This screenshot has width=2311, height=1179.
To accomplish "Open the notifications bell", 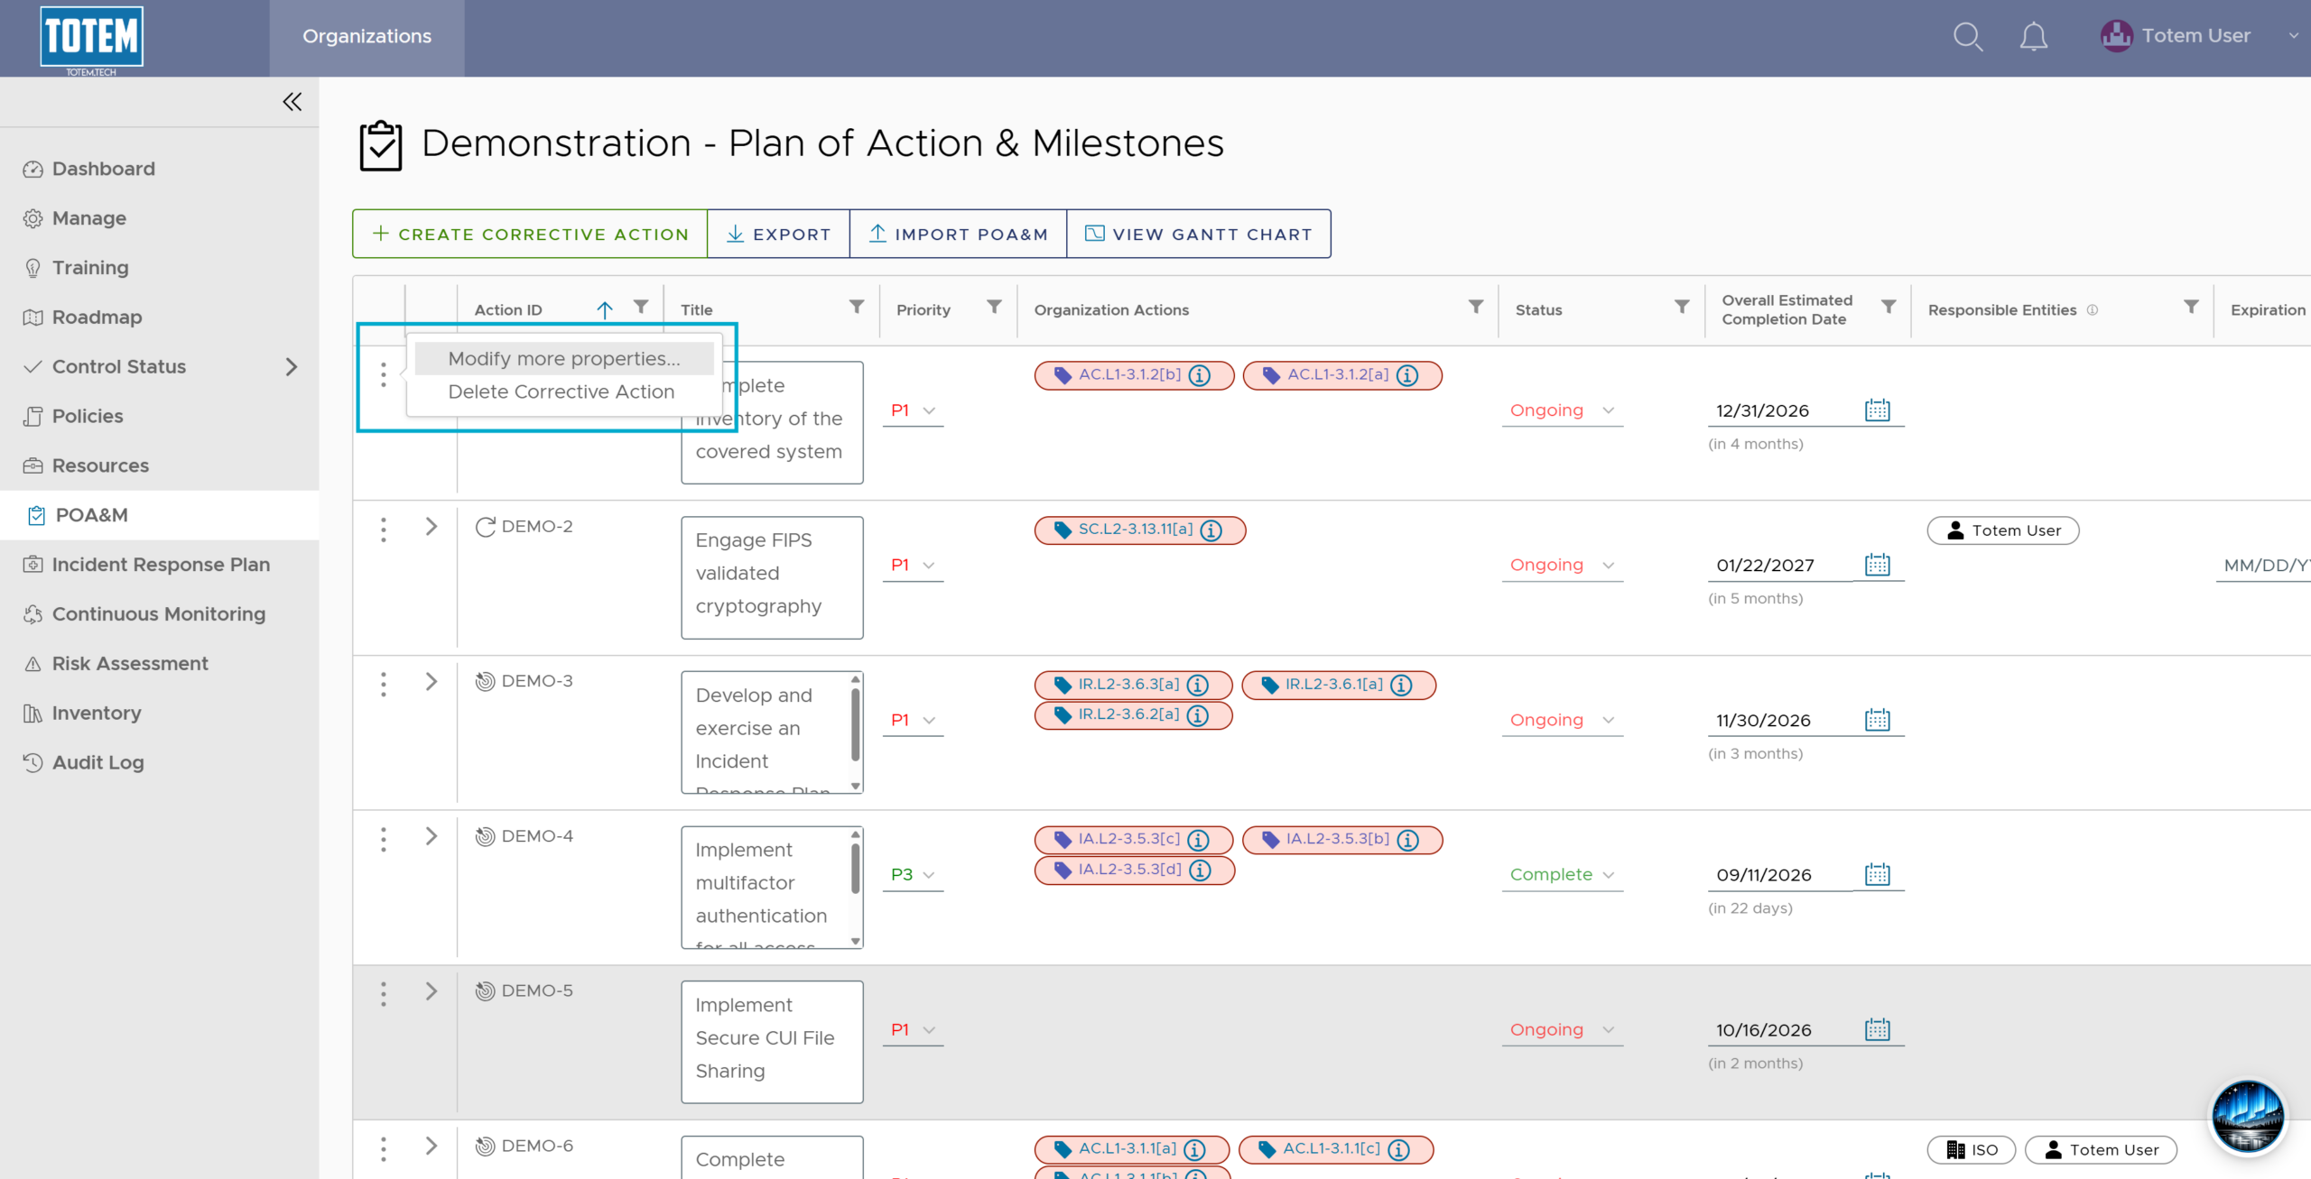I will 2033,37.
